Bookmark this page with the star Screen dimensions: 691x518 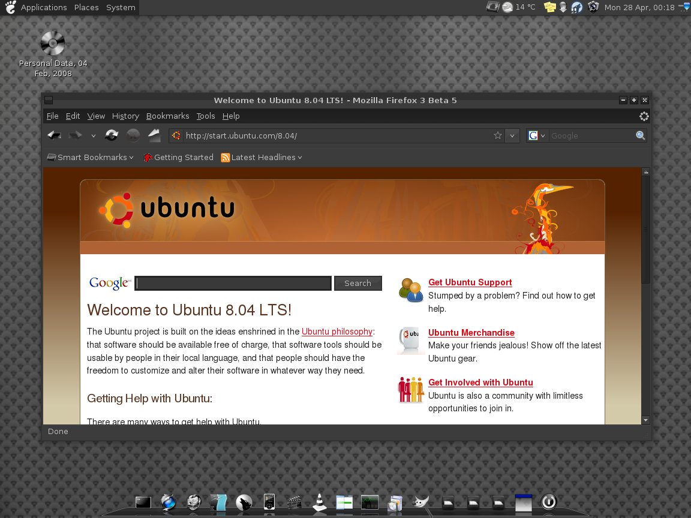[x=497, y=135]
